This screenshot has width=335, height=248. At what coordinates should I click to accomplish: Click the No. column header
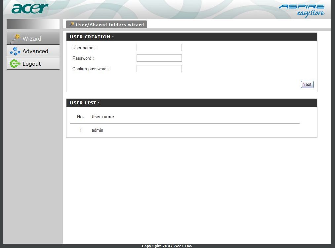click(x=80, y=117)
